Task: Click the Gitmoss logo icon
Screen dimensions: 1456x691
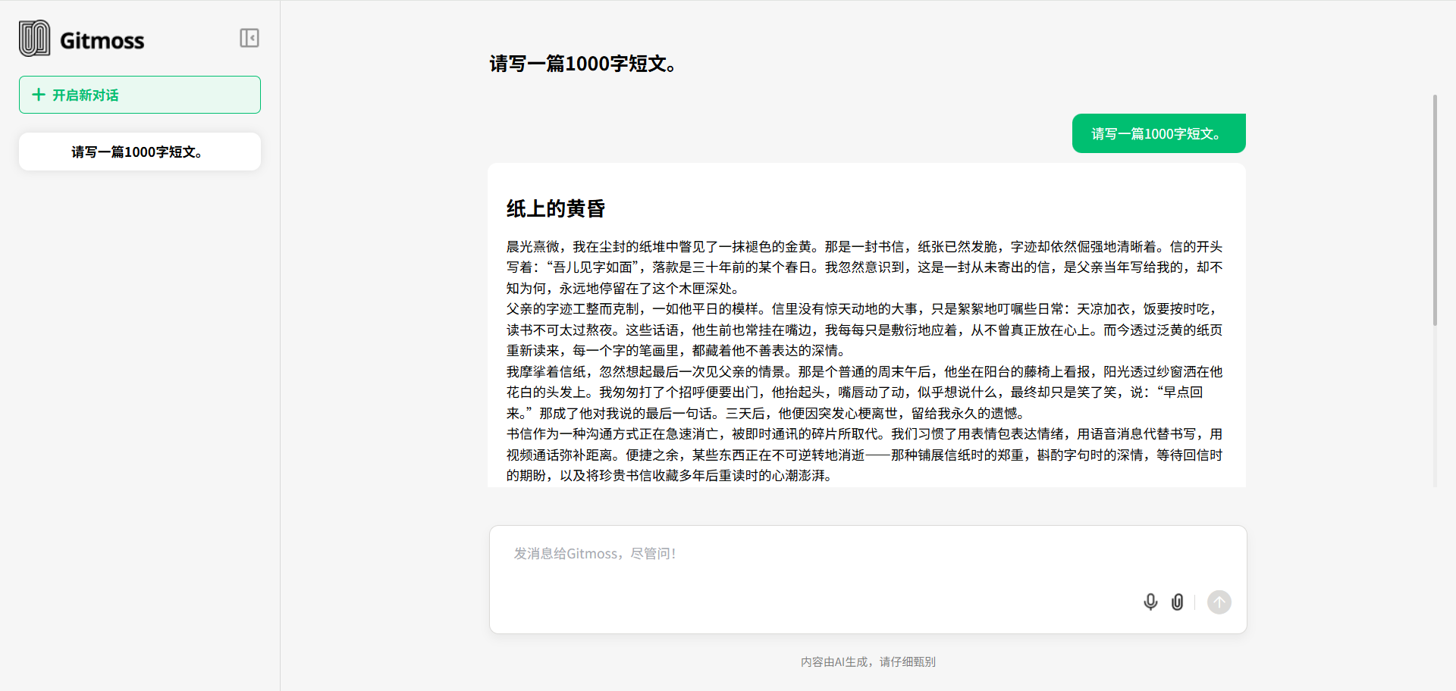Action: tap(35, 39)
